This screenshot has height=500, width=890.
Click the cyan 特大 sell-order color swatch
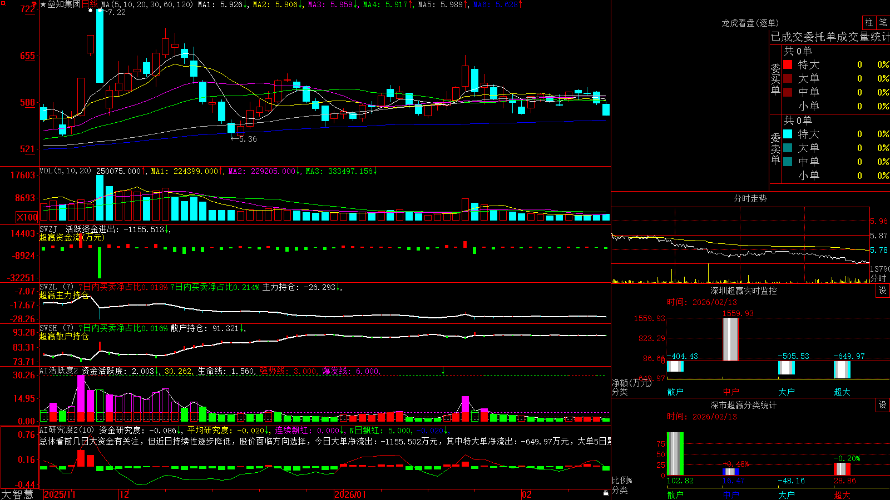pos(788,134)
